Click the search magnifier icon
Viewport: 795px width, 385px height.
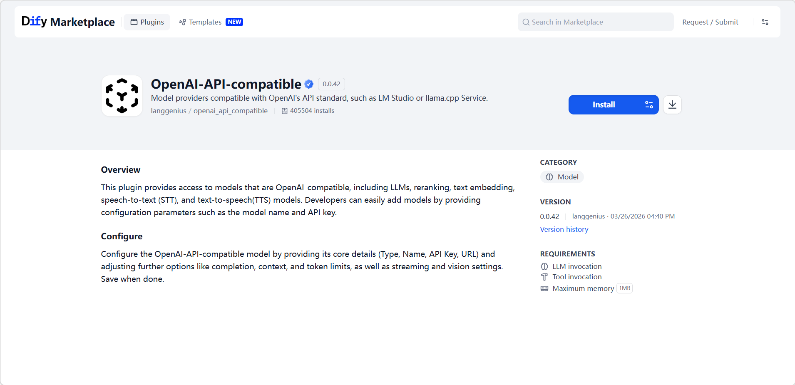tap(526, 22)
